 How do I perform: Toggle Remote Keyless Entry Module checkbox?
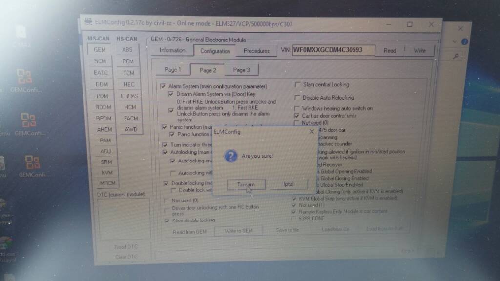coord(293,212)
